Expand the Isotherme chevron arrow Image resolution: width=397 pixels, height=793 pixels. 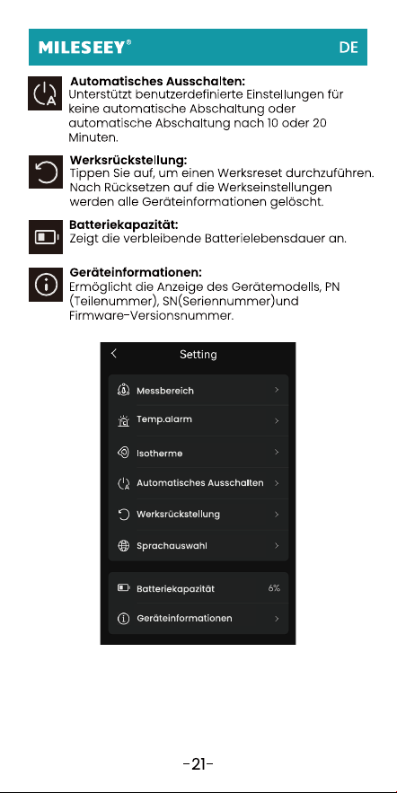[x=277, y=452]
